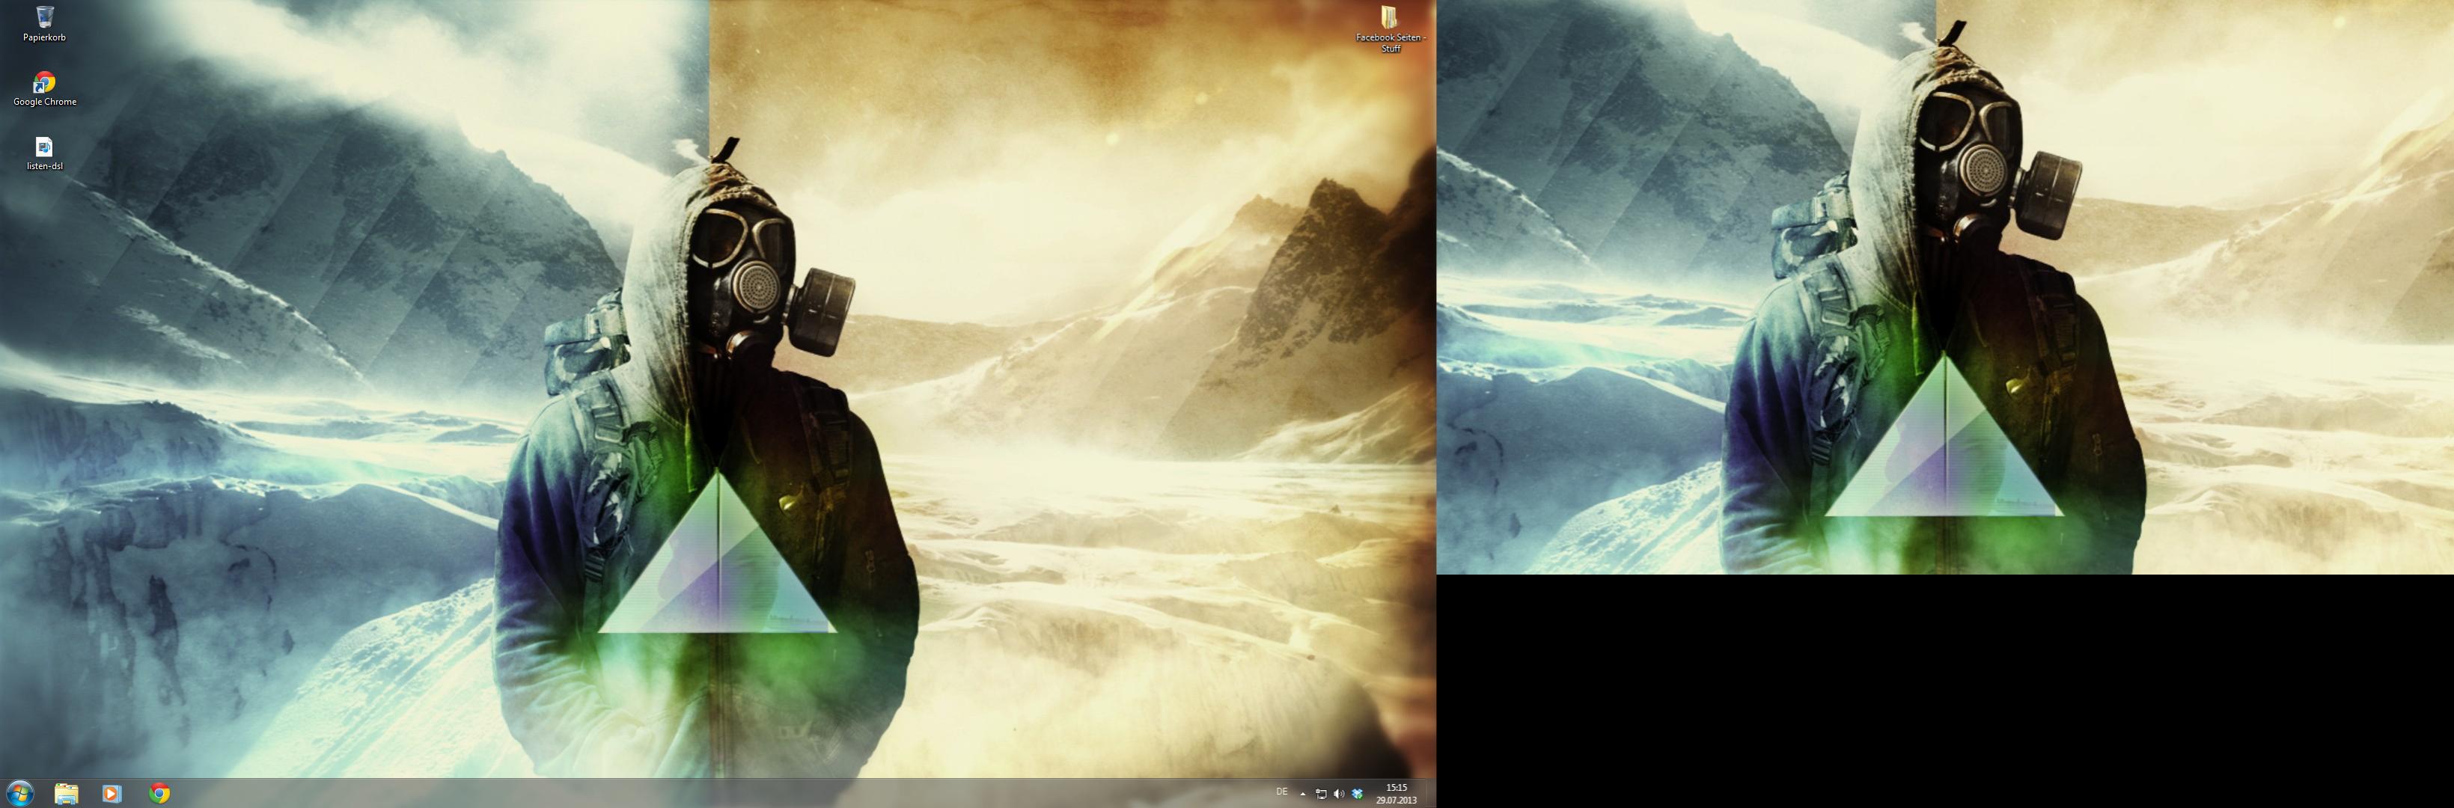Click the date 29.07.2013 in tray
The width and height of the screenshot is (2454, 808).
(x=1396, y=801)
